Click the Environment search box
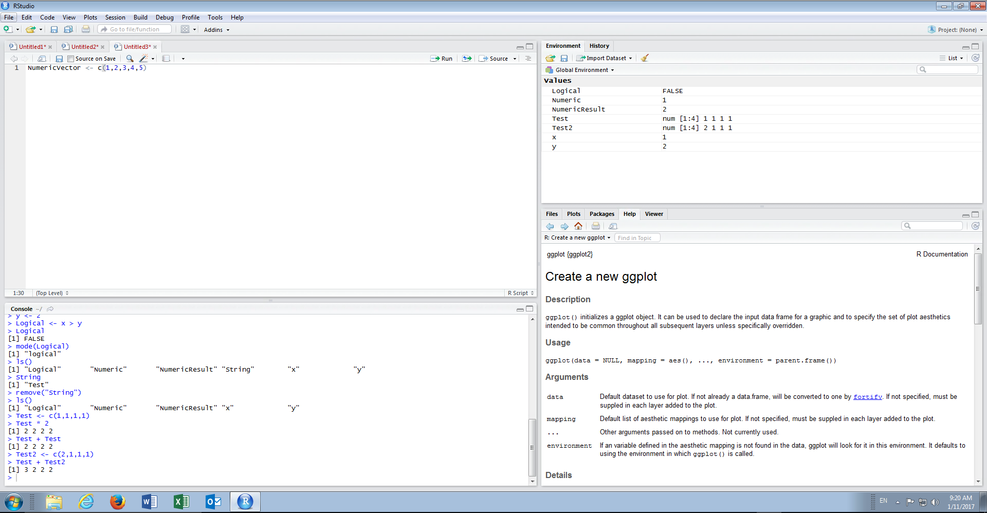Viewport: 987px width, 513px height. pos(947,69)
